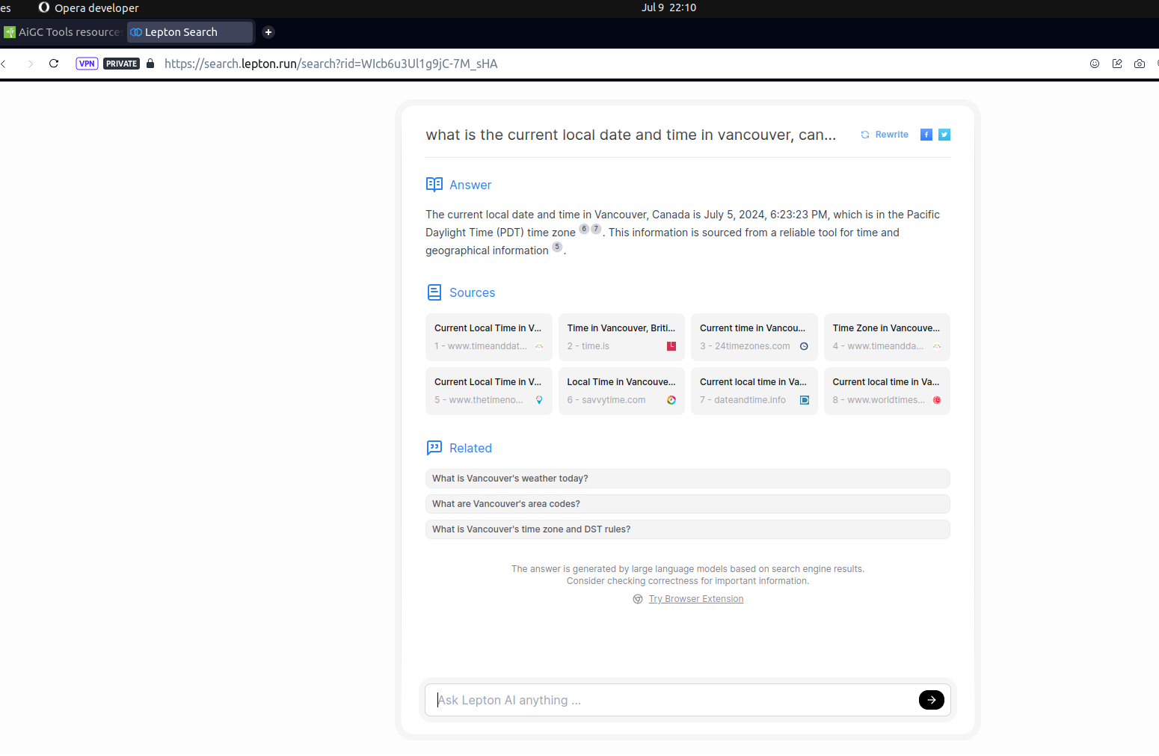Screen dimensions: 1159x756
Task: Click the Related section chat icon
Action: [x=434, y=448]
